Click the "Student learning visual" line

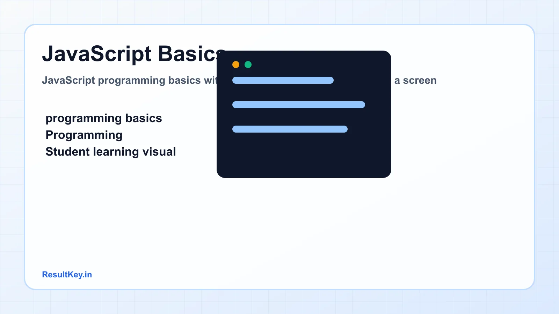(111, 152)
